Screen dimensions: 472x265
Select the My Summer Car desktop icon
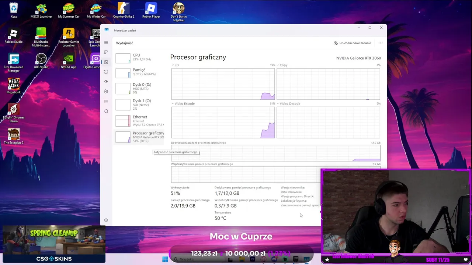click(69, 10)
